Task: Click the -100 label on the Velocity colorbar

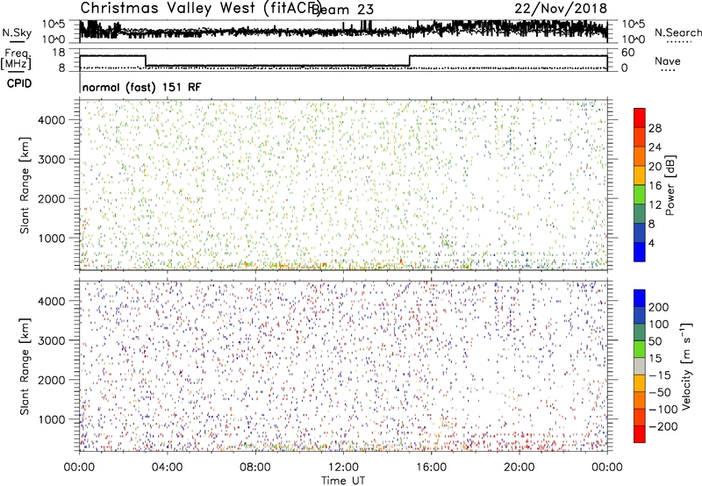Action: pos(663,410)
